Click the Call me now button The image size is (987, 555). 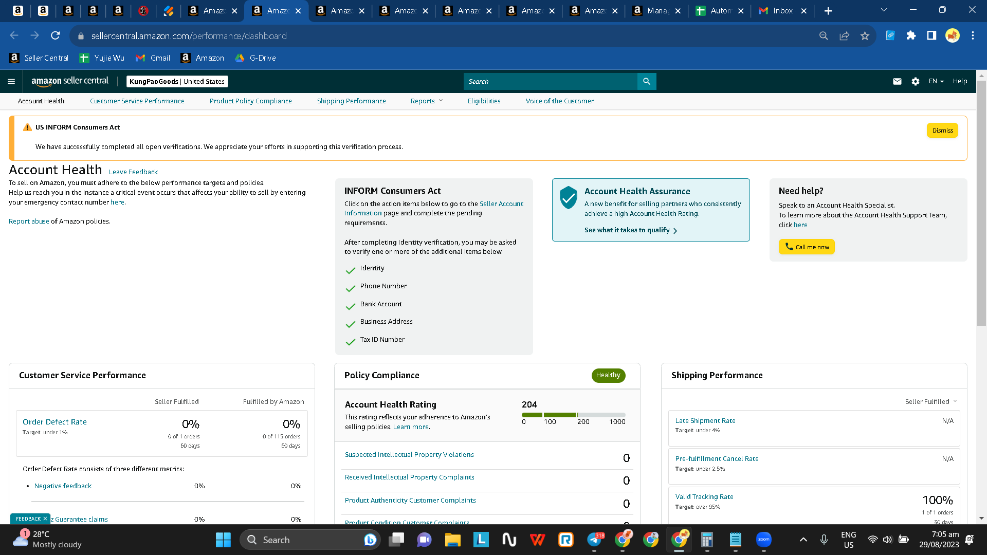(x=807, y=247)
